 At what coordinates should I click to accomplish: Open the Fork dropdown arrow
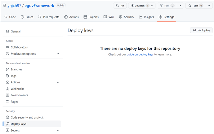click(181, 6)
